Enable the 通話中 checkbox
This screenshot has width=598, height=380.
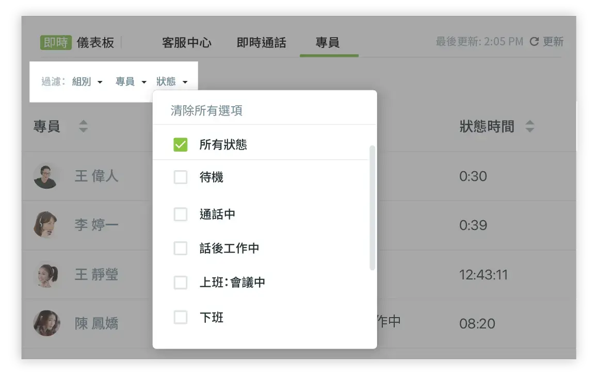tap(181, 214)
